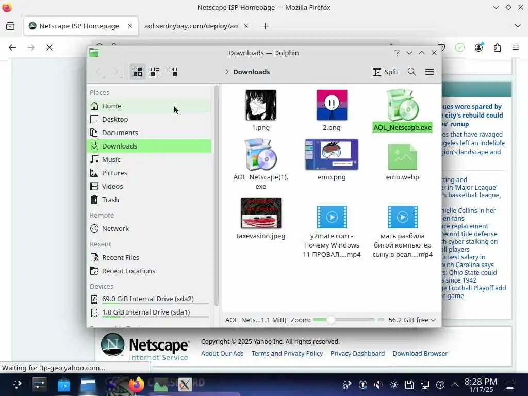Click the Dolphin help question mark icon
The image size is (528, 396).
tap(397, 53)
